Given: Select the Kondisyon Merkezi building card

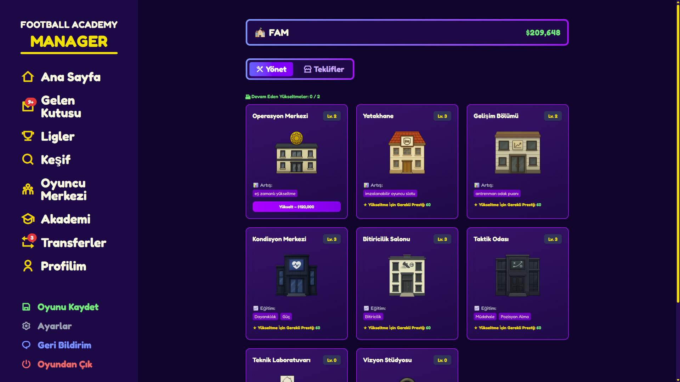Looking at the screenshot, I should 296,283.
